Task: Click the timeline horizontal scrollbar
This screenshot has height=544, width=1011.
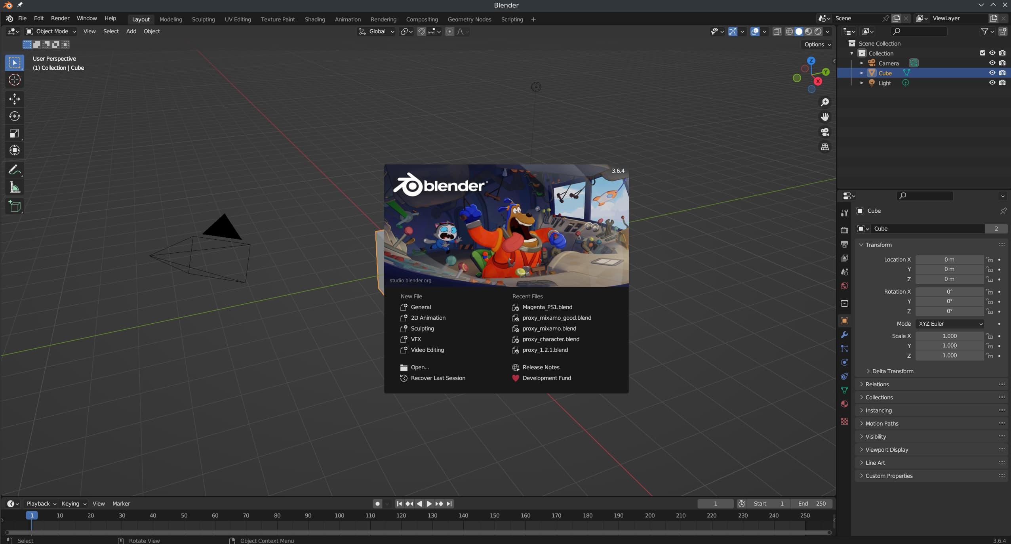Action: point(418,533)
